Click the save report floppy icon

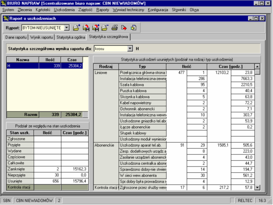pyautogui.click(x=86, y=28)
